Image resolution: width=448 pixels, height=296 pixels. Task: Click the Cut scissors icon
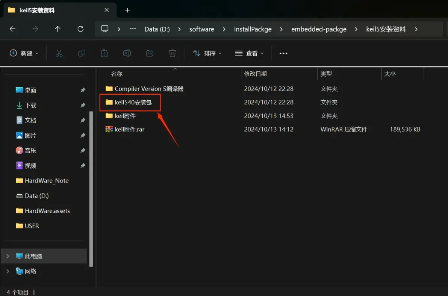click(x=59, y=53)
